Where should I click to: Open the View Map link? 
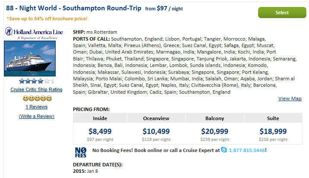[x=290, y=99]
